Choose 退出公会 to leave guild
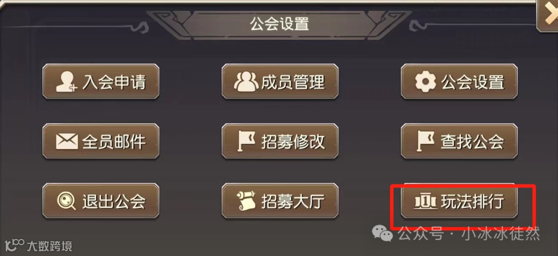Image resolution: width=558 pixels, height=256 pixels. [x=101, y=201]
